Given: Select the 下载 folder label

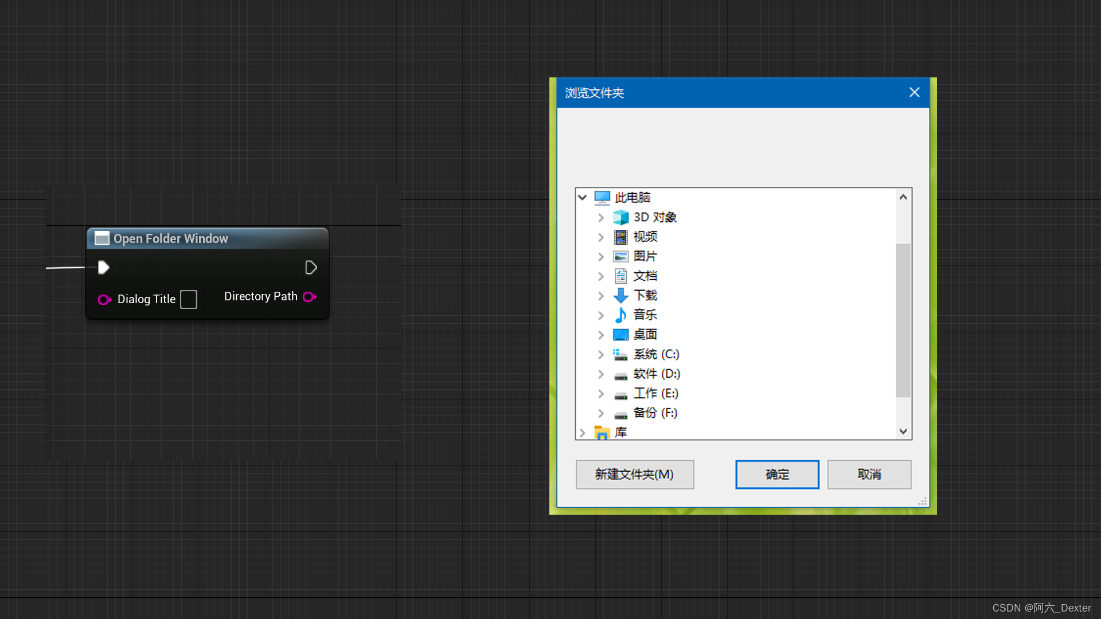Looking at the screenshot, I should tap(645, 295).
